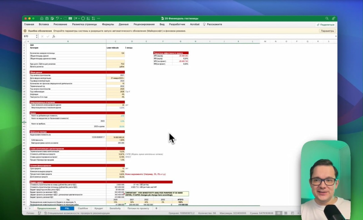Switch to Normal view in the status bar
Viewport: 363px width, 220px height.
(x=279, y=213)
